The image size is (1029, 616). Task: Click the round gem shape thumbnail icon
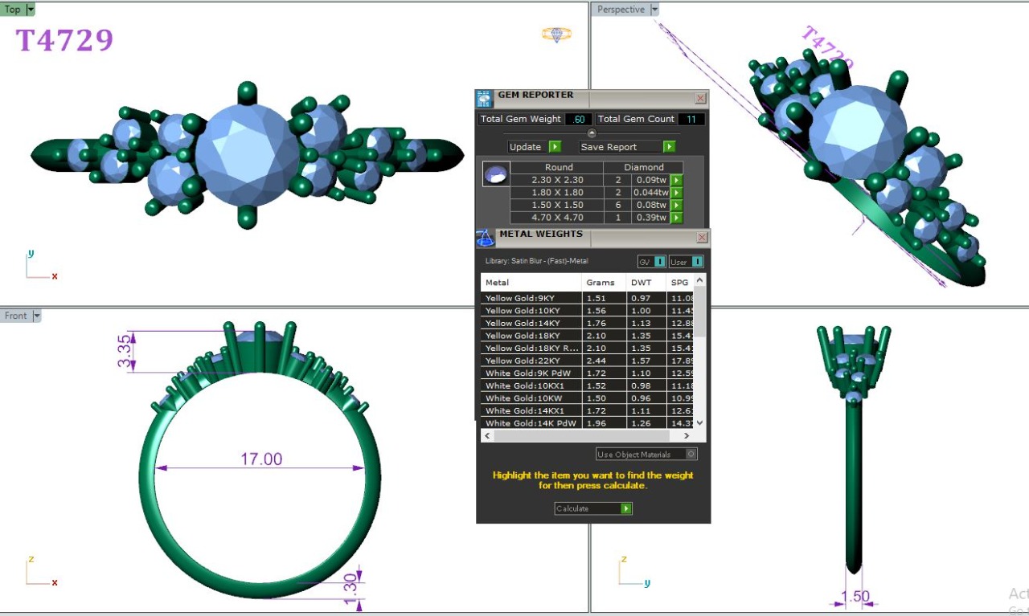click(x=495, y=174)
